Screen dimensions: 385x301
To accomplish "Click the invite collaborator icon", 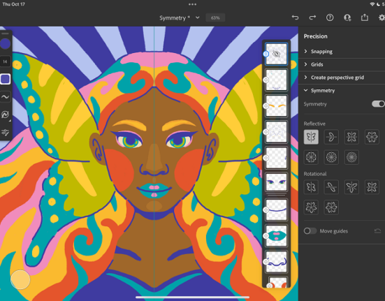I will tap(347, 17).
